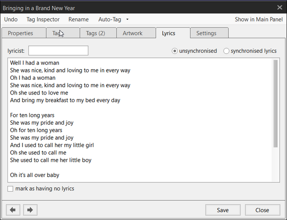Click lyric line 'Oh she used to love me'
Screen dimensions: 287x220
pyautogui.click(x=39, y=93)
